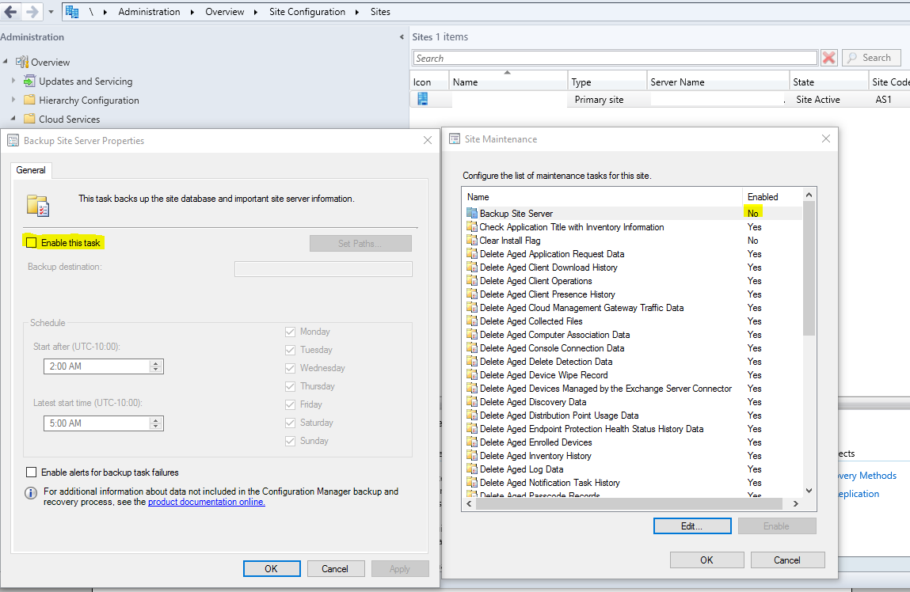Select Delete Aged Discovery Data icon

point(472,402)
